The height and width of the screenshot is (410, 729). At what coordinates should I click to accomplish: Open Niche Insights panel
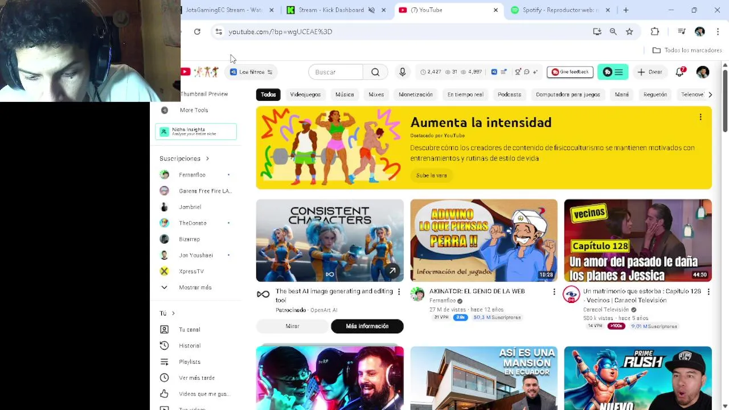pyautogui.click(x=196, y=132)
